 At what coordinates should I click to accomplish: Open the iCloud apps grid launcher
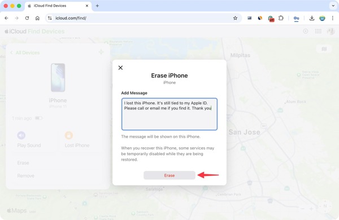click(318, 31)
